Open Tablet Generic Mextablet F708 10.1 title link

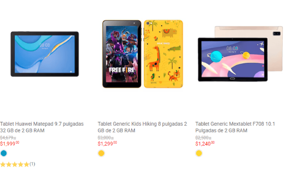(x=235, y=127)
